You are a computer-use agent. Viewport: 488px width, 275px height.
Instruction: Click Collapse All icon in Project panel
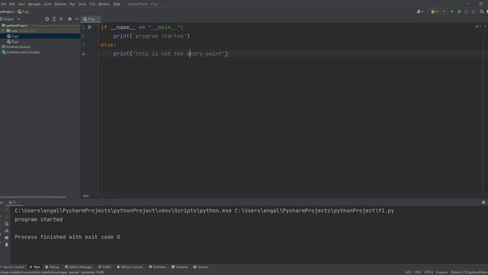[x=61, y=19]
